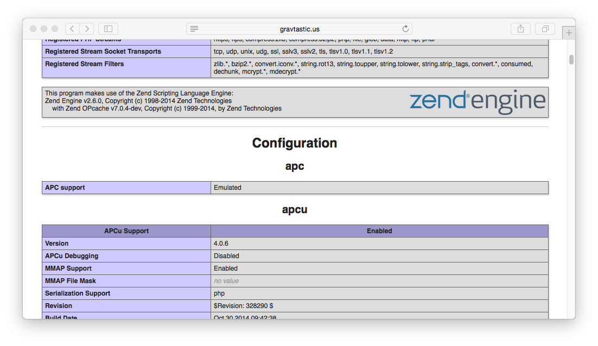Close the Safari window

click(x=33, y=29)
